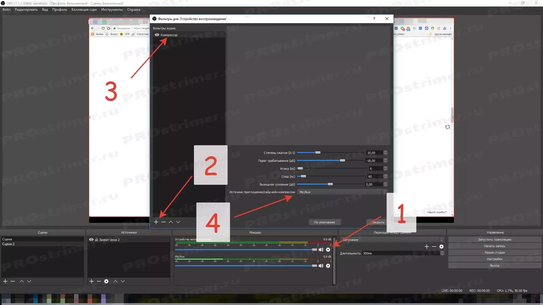Open gear settings for Устройство воспроизведения

[328, 250]
